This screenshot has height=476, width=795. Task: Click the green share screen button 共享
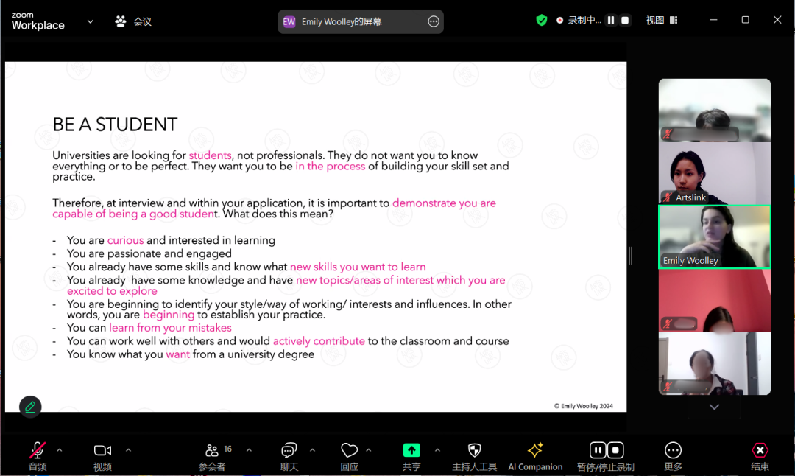[411, 450]
